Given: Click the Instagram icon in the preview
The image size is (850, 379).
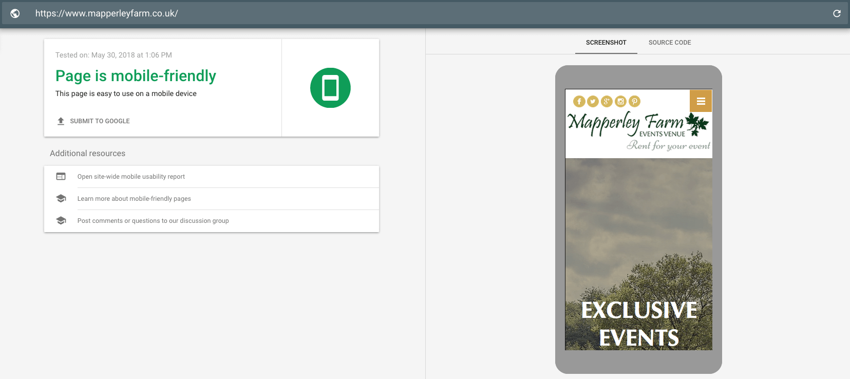Looking at the screenshot, I should pyautogui.click(x=620, y=102).
